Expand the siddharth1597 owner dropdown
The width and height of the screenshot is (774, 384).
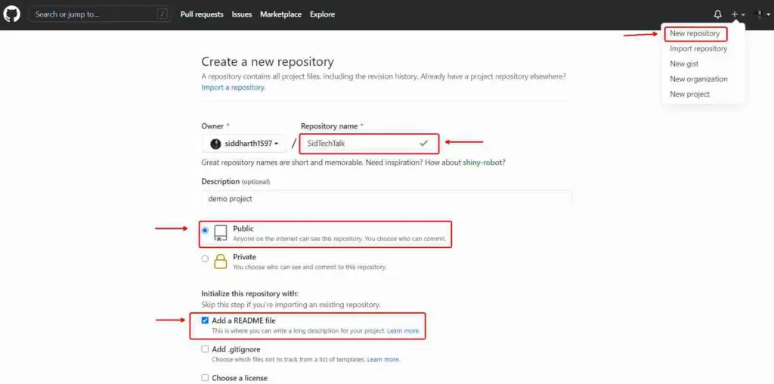[244, 144]
